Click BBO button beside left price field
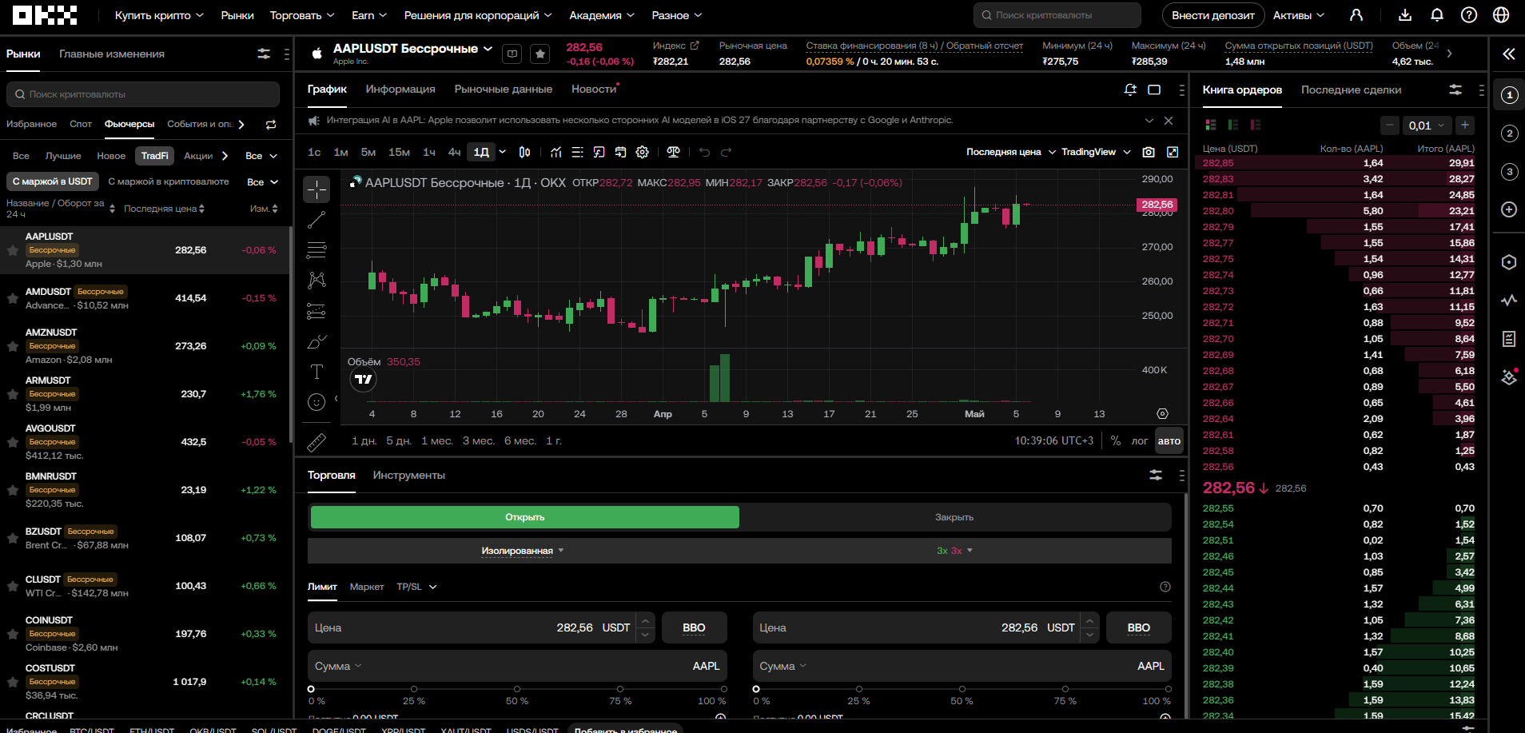 click(694, 627)
